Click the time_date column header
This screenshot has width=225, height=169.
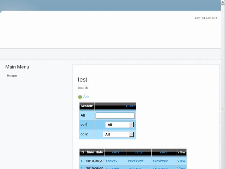click(95, 152)
